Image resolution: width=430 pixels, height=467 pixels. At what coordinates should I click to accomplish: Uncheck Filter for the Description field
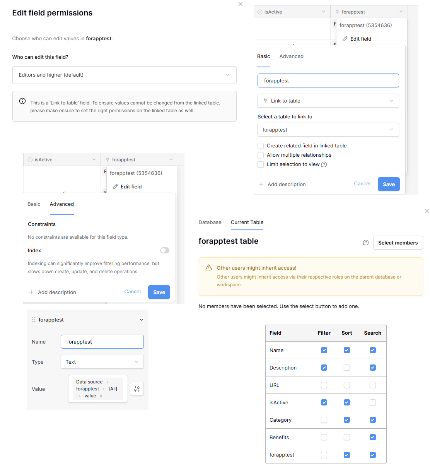324,368
